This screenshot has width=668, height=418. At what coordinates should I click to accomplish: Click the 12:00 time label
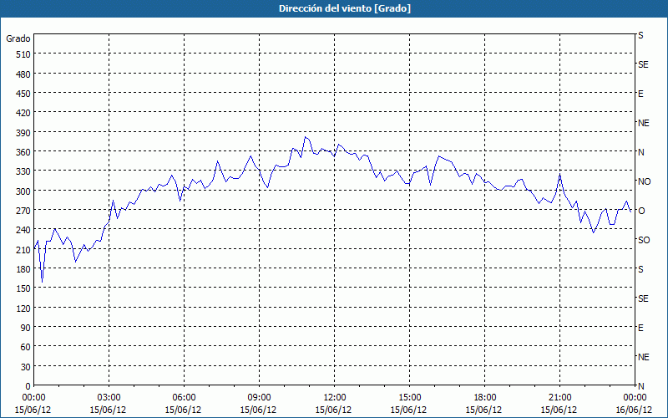click(x=334, y=398)
